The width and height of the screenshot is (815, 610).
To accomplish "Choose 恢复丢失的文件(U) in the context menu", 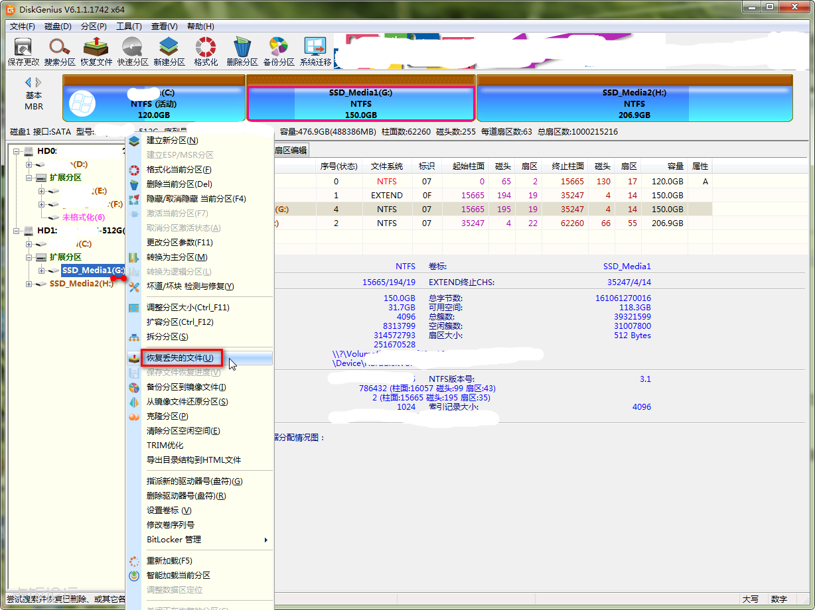I will click(x=200, y=358).
